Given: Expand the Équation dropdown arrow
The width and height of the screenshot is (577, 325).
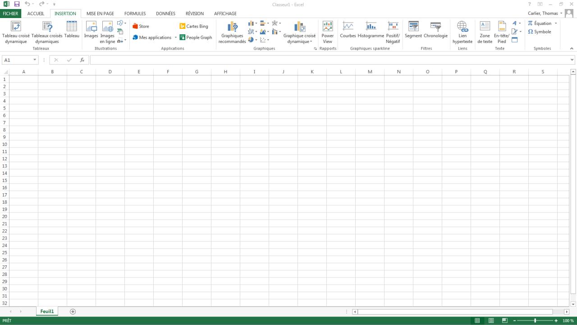Looking at the screenshot, I should click(556, 23).
